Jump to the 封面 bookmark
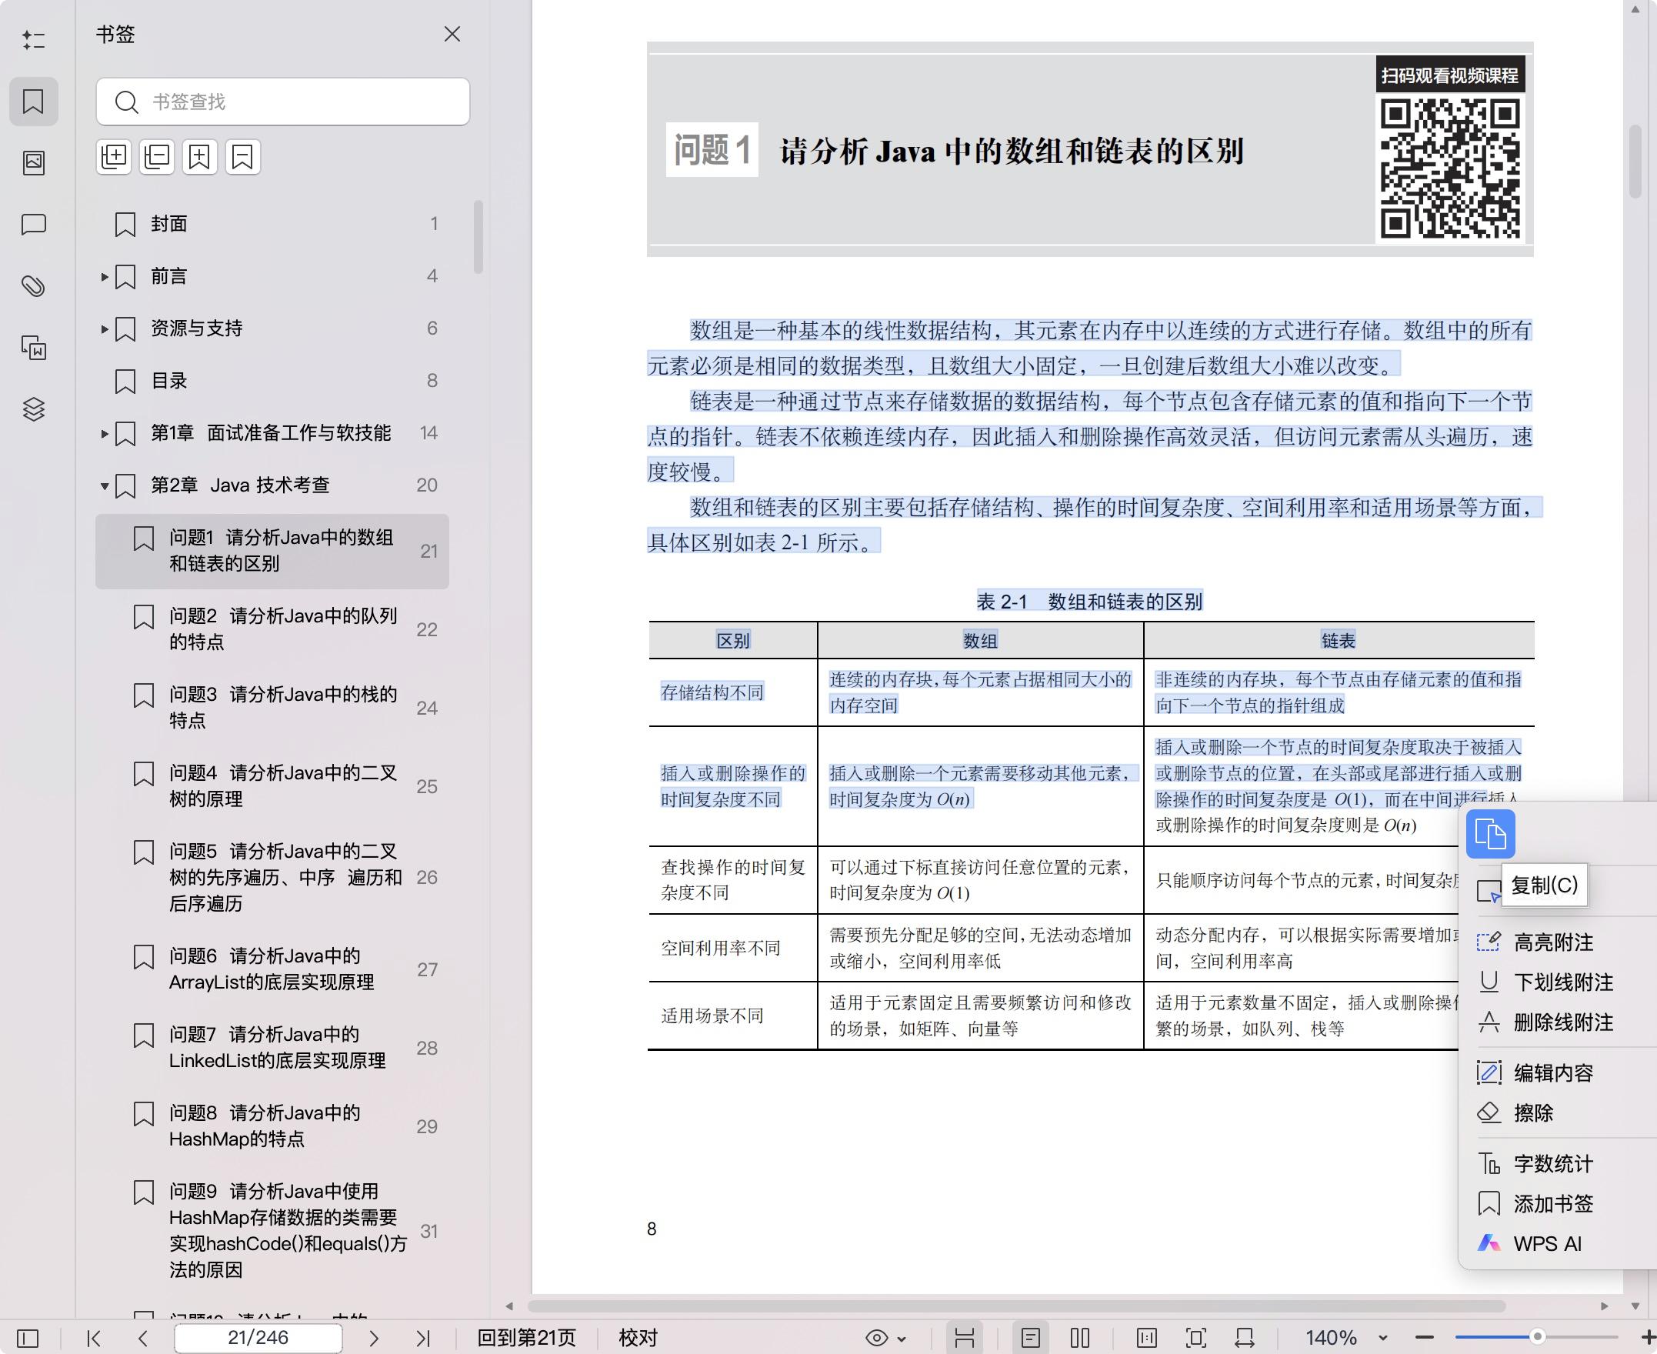 pos(272,224)
